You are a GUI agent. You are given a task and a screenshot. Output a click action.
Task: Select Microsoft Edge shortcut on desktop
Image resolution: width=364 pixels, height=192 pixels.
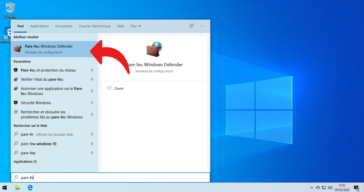pyautogui.click(x=6, y=35)
